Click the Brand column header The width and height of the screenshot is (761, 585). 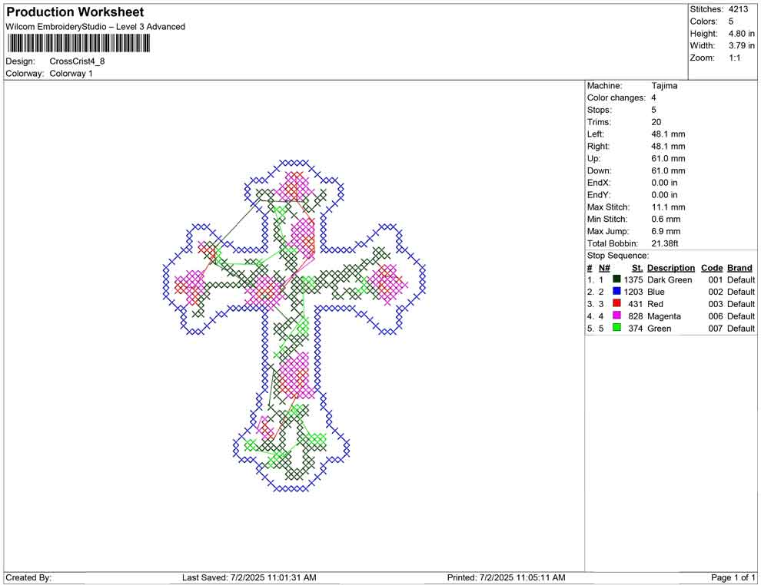click(739, 267)
